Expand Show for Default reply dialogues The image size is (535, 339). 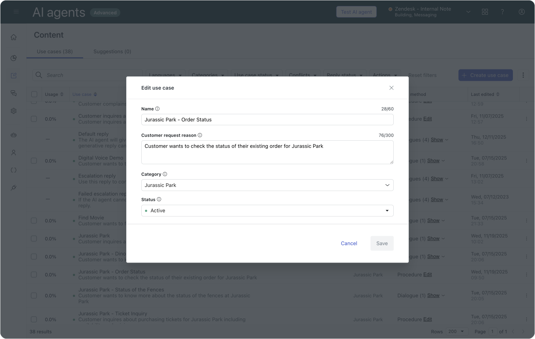coord(439,140)
